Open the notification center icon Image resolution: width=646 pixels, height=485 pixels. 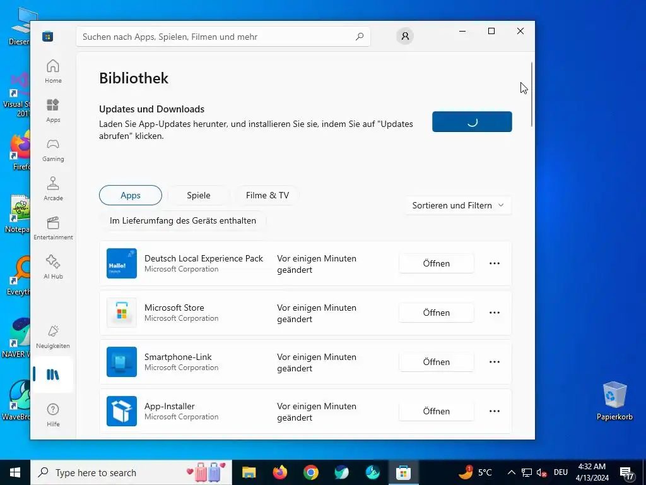627,473
